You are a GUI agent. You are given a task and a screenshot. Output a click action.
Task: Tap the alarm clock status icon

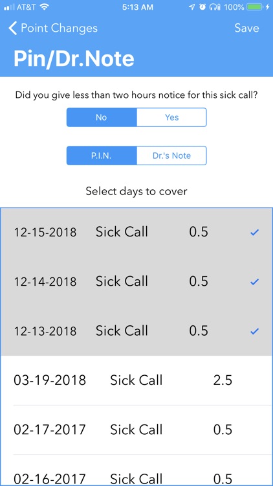coord(202,7)
